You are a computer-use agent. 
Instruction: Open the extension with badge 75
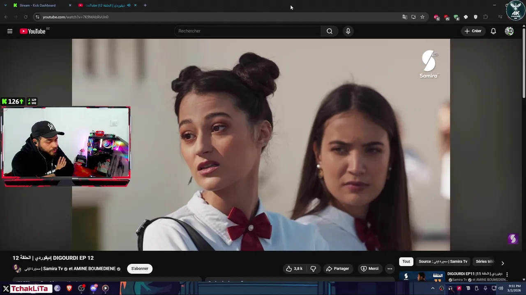pyautogui.click(x=446, y=17)
